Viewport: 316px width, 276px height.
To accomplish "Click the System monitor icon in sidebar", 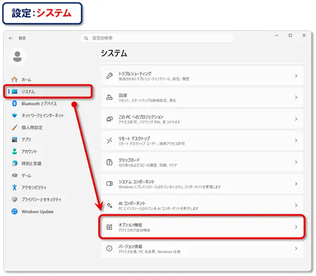I will [x=15, y=92].
